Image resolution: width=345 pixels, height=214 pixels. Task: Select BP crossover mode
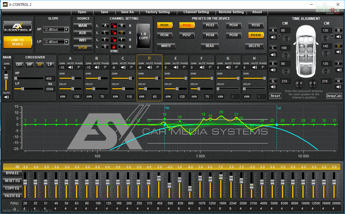click(40, 65)
